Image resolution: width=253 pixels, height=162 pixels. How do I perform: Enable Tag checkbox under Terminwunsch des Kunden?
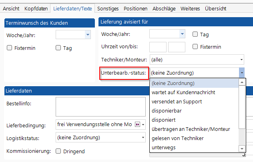coord(58,48)
